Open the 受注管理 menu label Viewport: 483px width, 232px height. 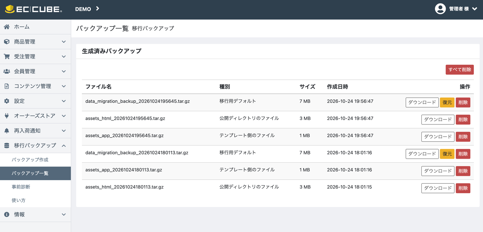click(24, 56)
